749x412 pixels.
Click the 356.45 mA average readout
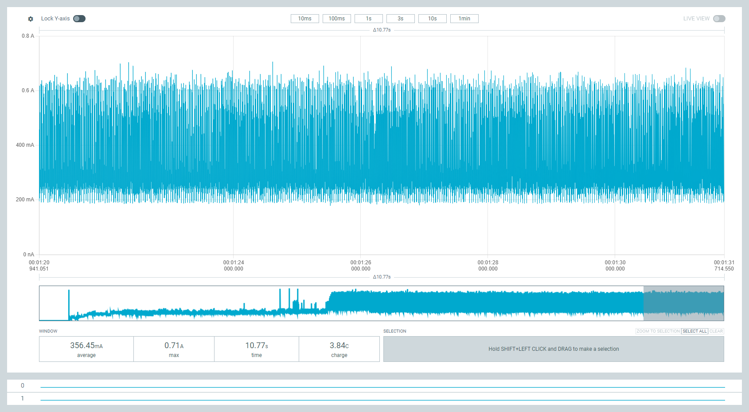[x=86, y=349]
